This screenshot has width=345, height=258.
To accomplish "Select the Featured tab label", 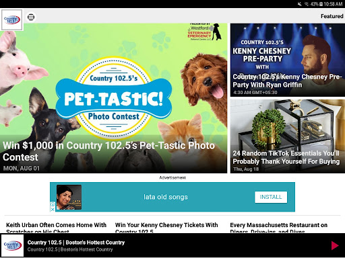I will [x=332, y=16].
